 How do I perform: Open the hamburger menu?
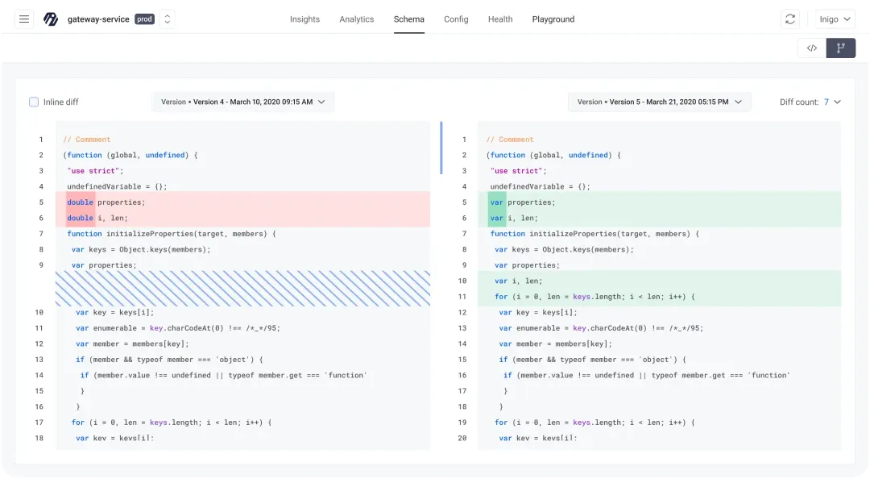pyautogui.click(x=24, y=19)
